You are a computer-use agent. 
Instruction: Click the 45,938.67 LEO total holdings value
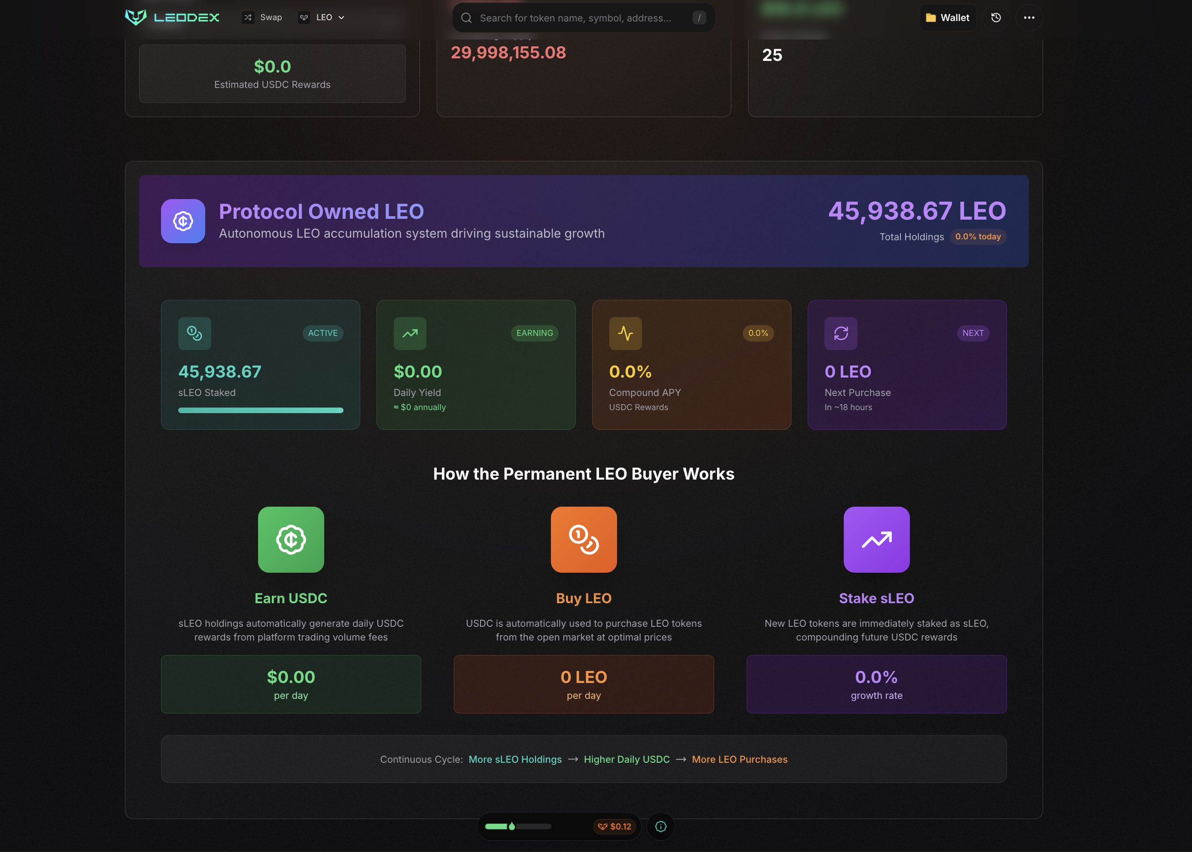click(917, 211)
